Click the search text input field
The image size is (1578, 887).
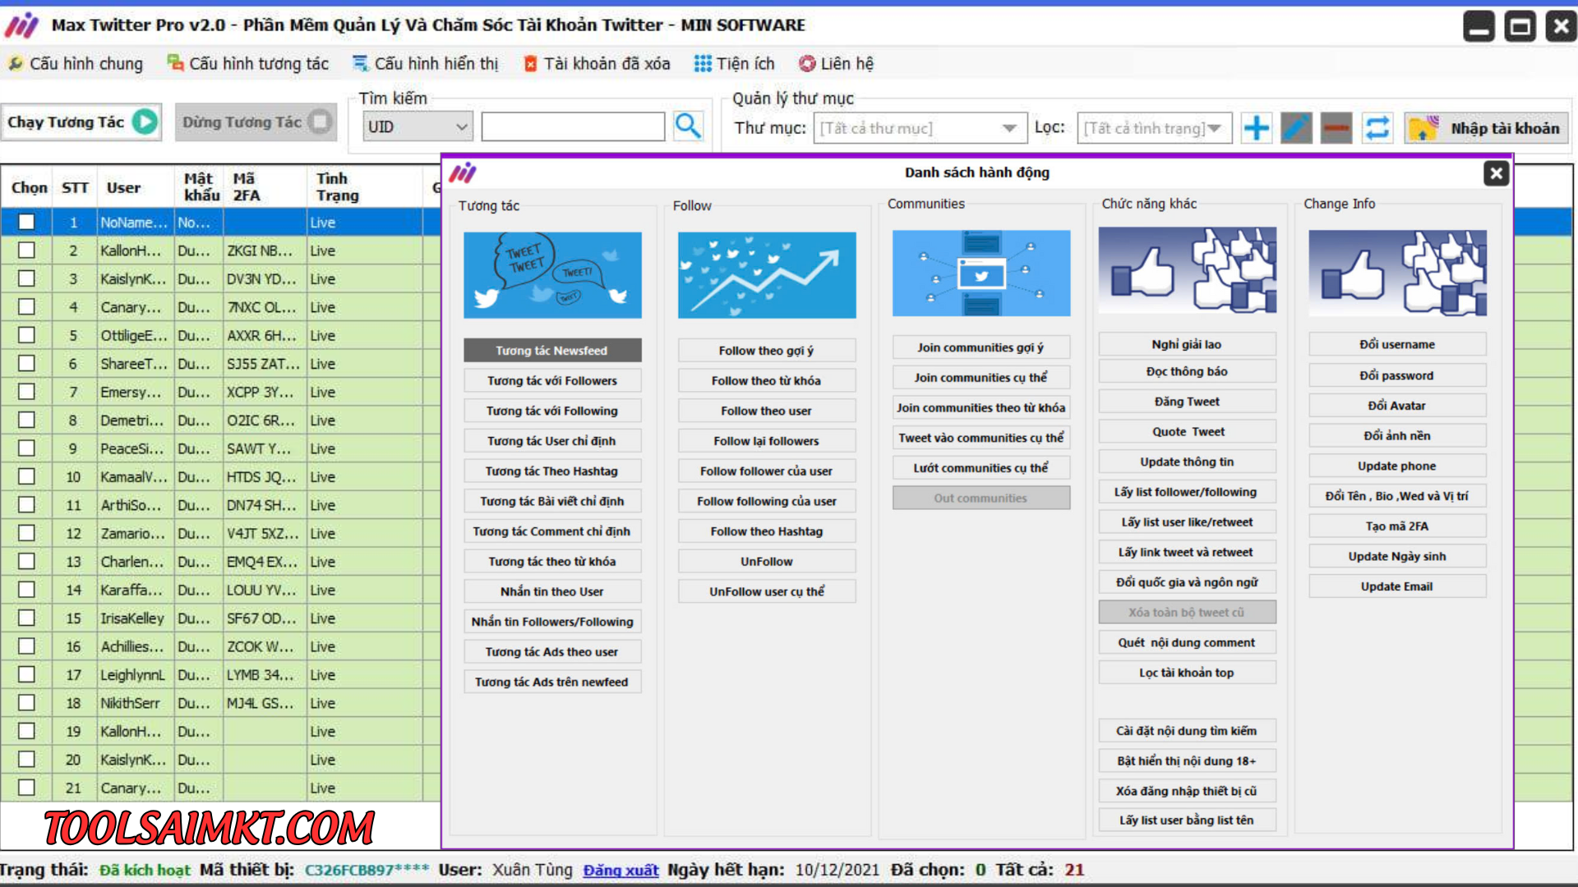click(573, 126)
